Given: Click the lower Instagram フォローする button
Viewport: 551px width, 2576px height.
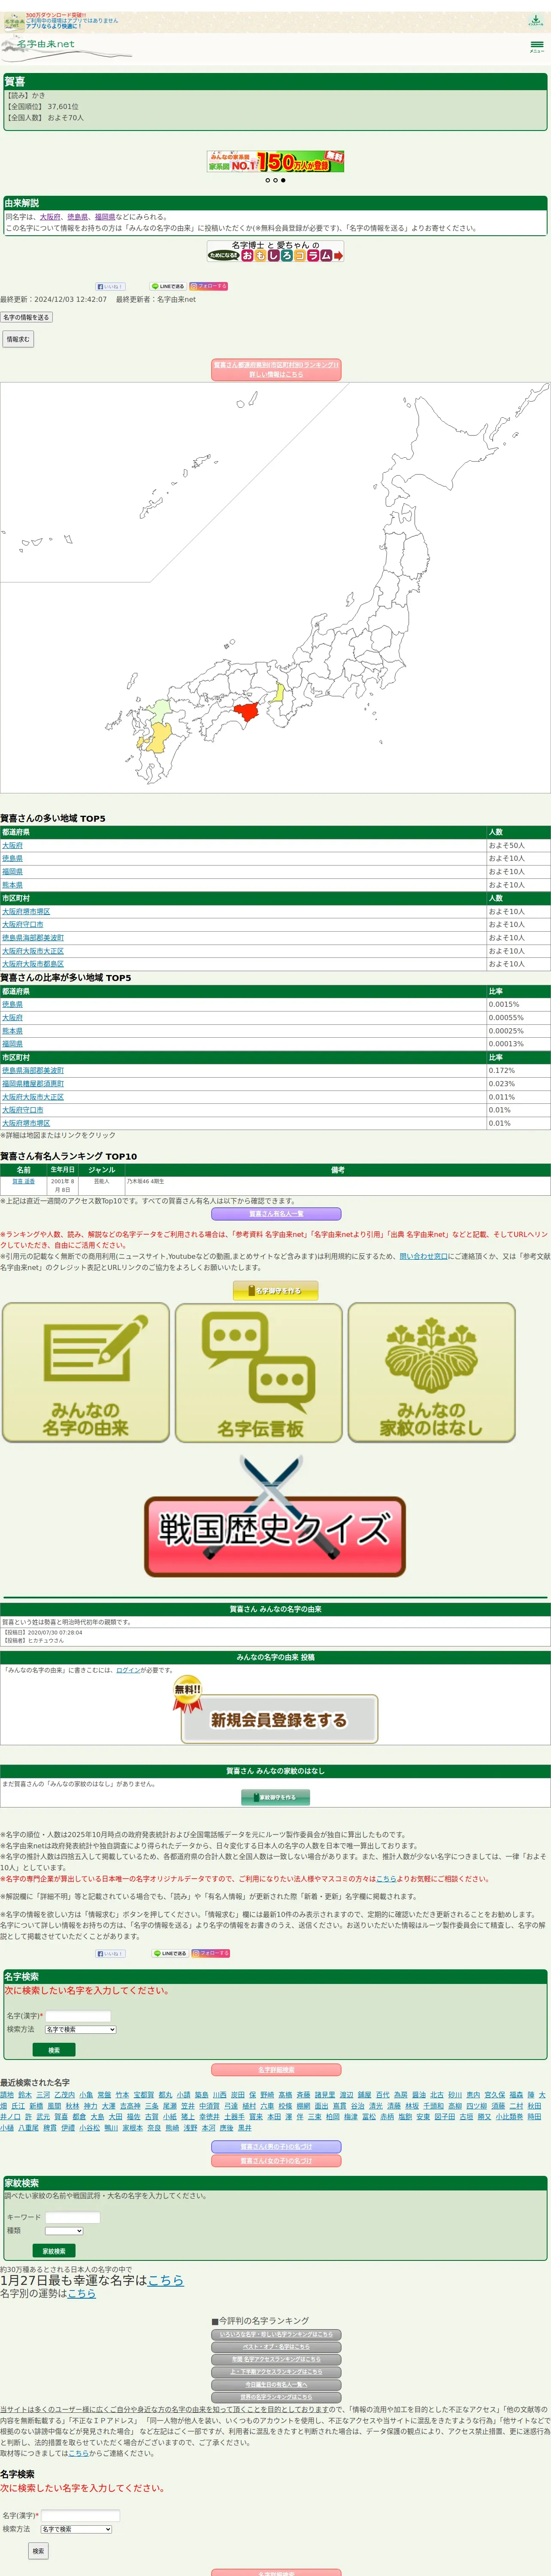Looking at the screenshot, I should [211, 1953].
